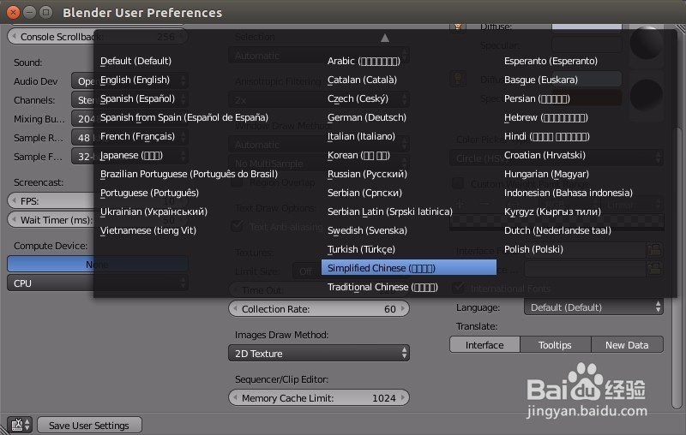The height and width of the screenshot is (435, 686).
Task: Open the CPU compute device dropdown
Action: (98, 283)
